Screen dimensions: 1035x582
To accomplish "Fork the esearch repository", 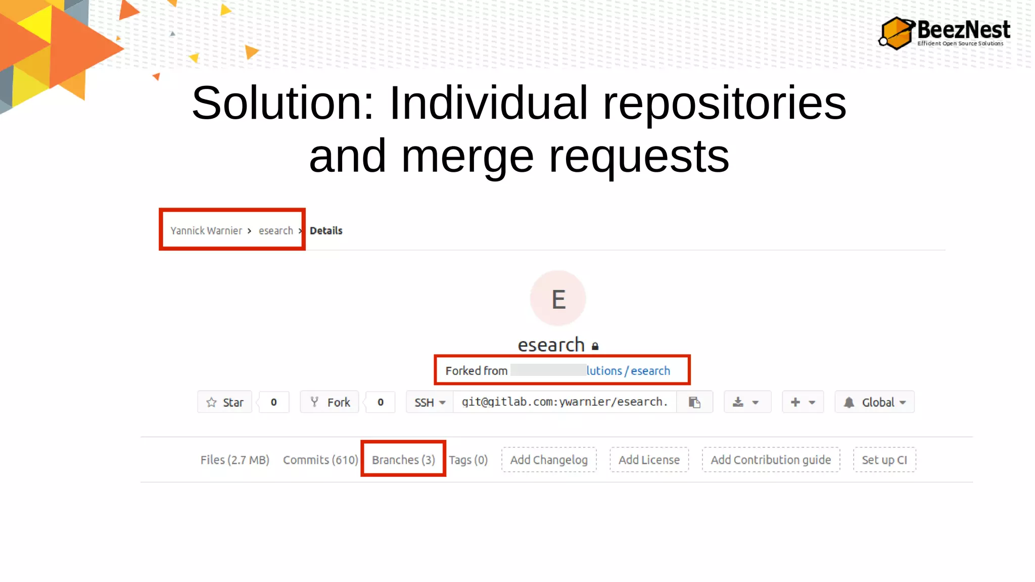I will [x=330, y=402].
